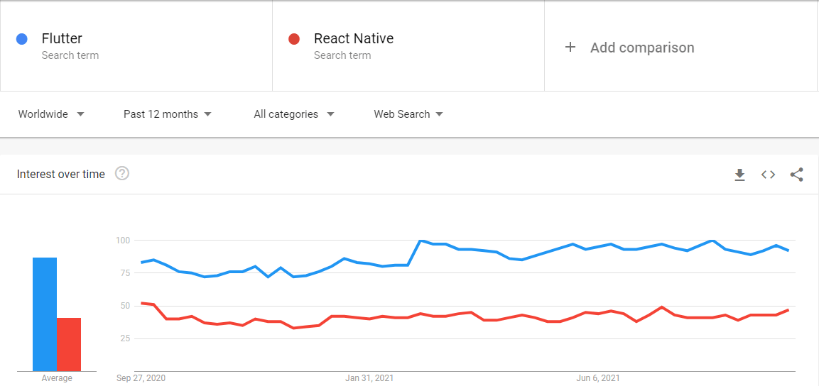Image resolution: width=819 pixels, height=386 pixels.
Task: Open the All categories dropdown
Action: pyautogui.click(x=293, y=114)
